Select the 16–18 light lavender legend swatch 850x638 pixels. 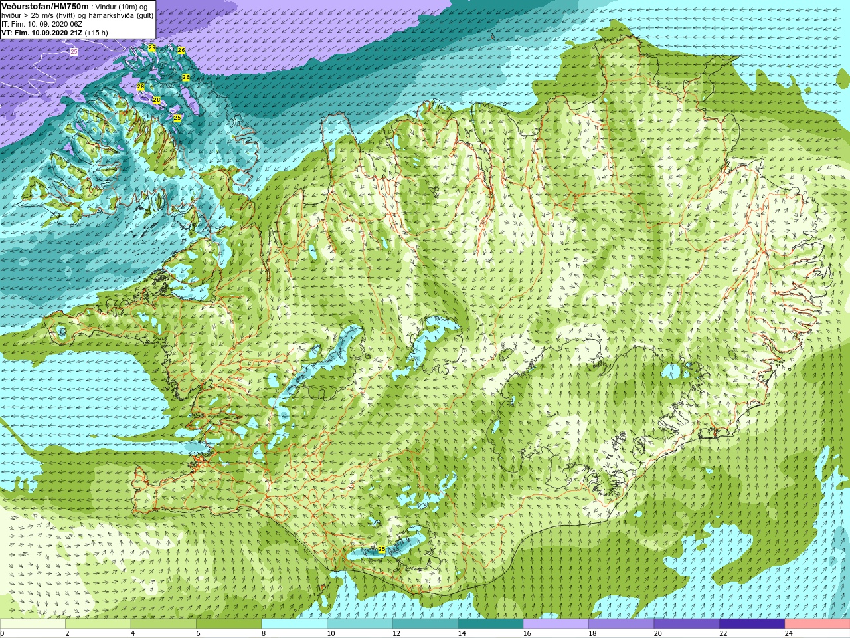[x=556, y=624]
